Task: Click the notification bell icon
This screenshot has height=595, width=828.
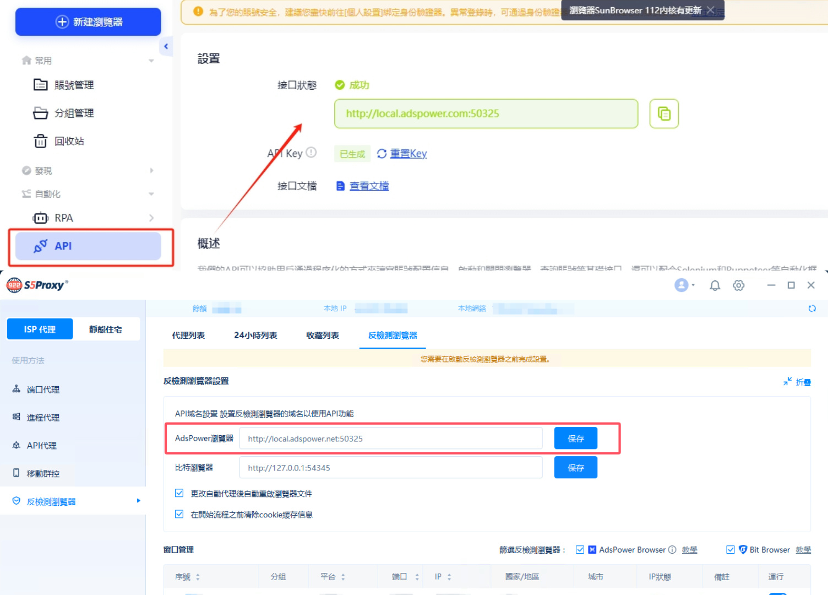Action: [x=715, y=285]
